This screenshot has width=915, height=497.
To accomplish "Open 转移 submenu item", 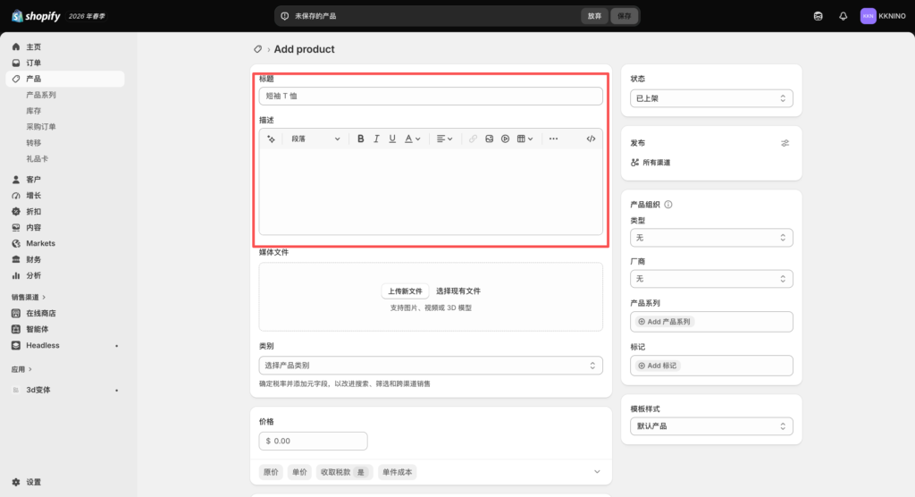I will (34, 142).
